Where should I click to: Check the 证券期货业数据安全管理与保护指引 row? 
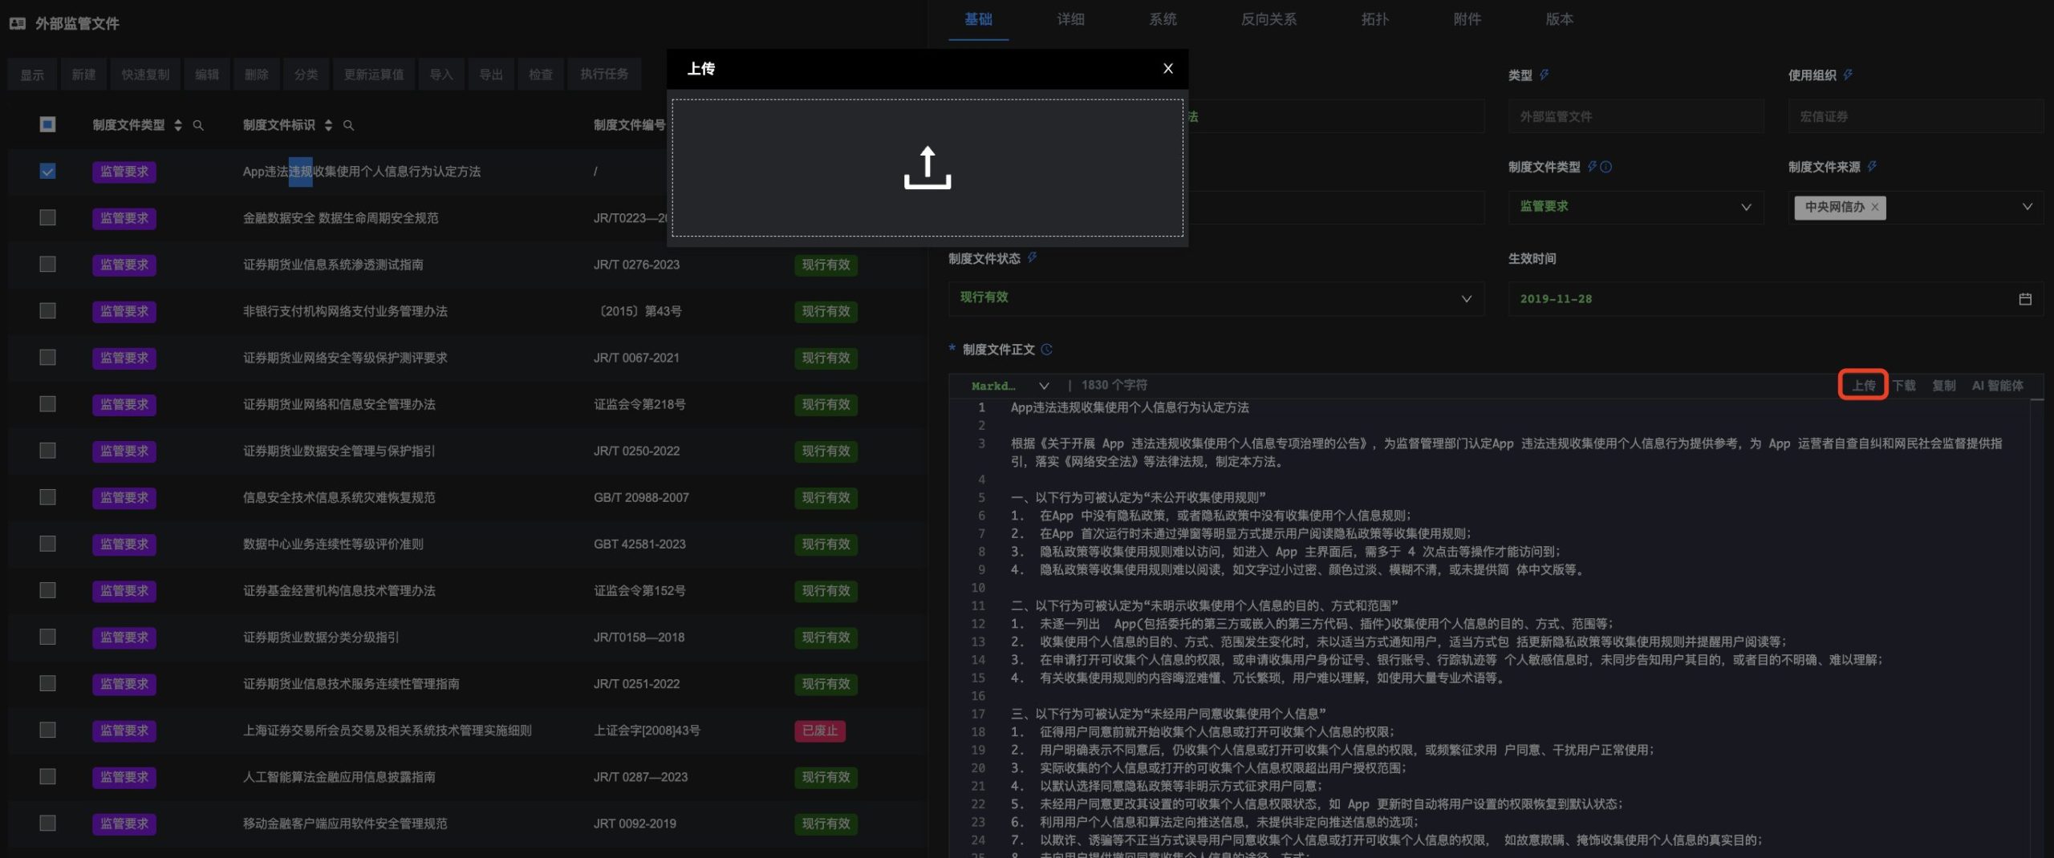47,450
